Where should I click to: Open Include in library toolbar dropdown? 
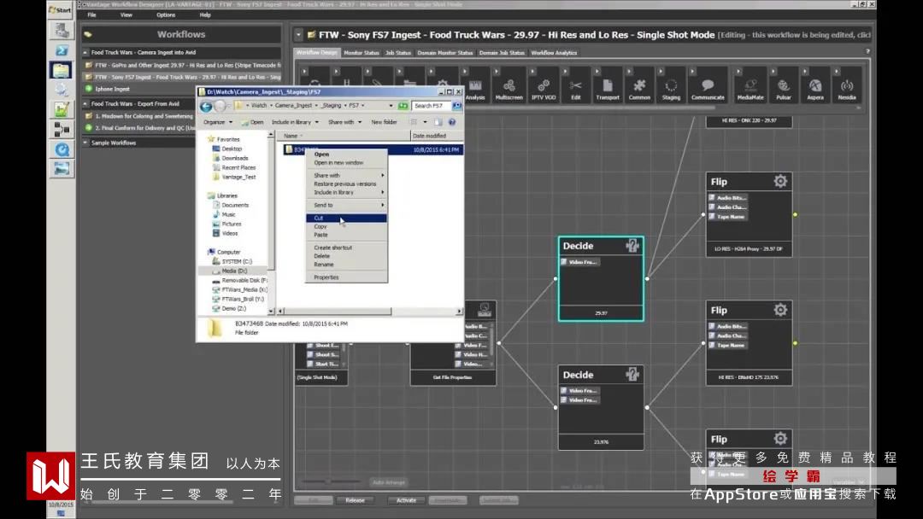tap(296, 122)
